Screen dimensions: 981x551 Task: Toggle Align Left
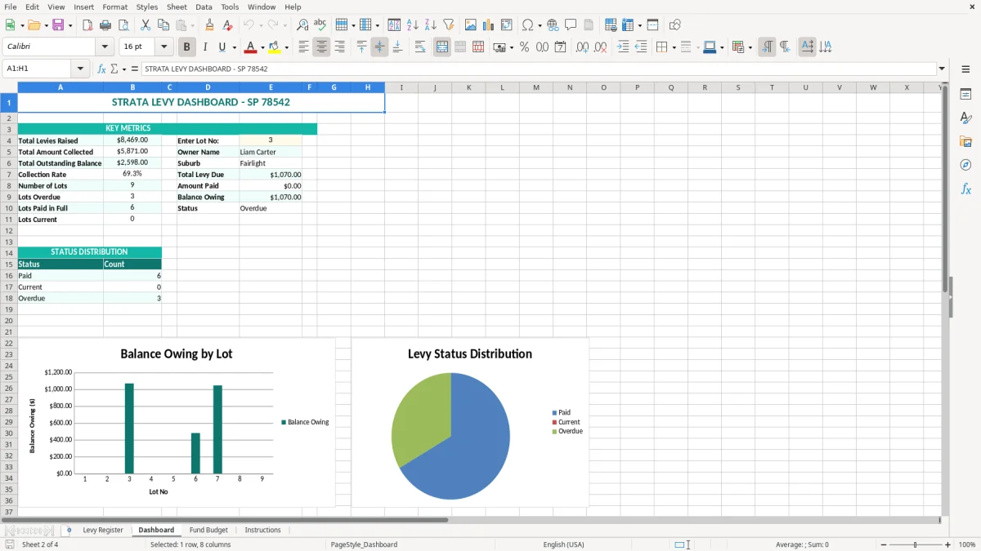pos(303,47)
